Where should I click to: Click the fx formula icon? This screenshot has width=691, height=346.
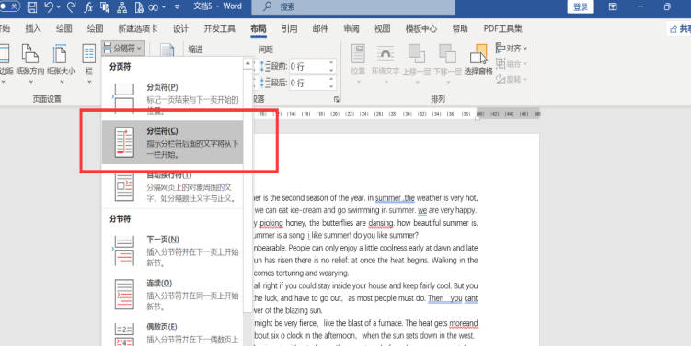(x=88, y=6)
